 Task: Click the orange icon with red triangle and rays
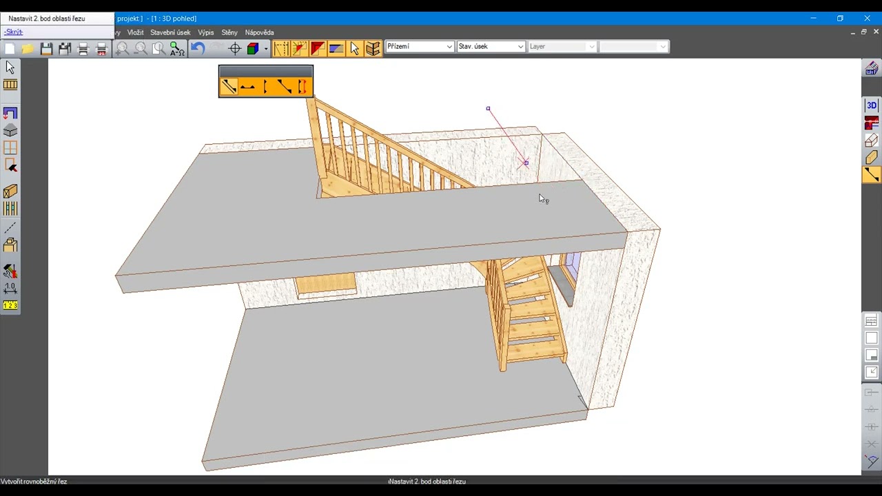[299, 48]
